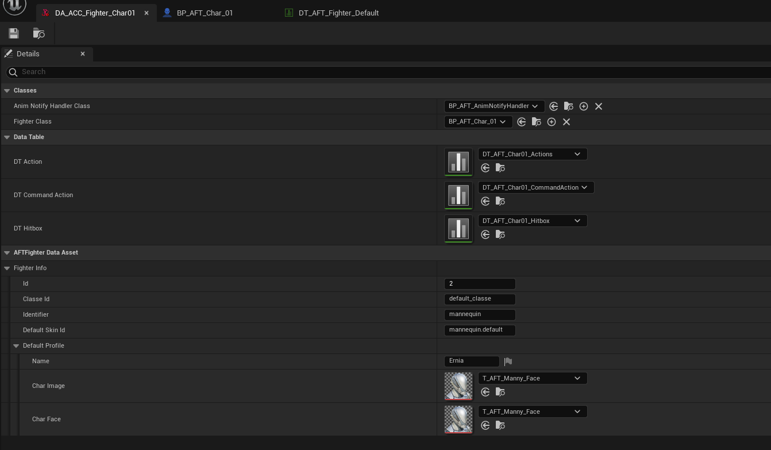Select the Default Skin Id label
The height and width of the screenshot is (450, 771).
tap(44, 330)
